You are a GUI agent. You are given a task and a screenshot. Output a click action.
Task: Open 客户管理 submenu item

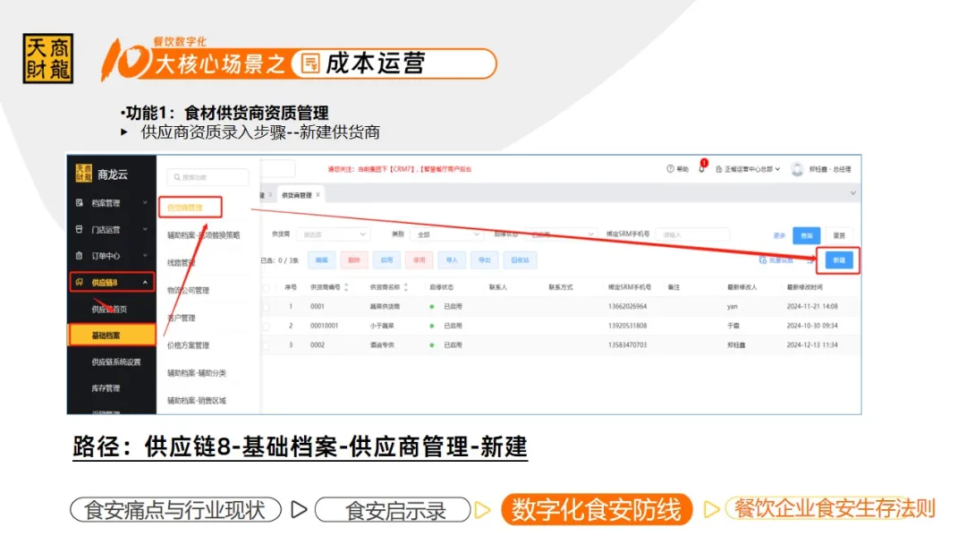point(181,319)
